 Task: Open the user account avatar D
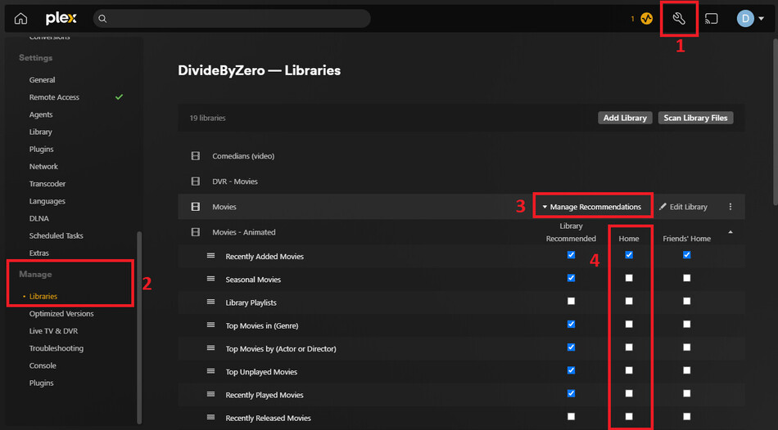[745, 19]
